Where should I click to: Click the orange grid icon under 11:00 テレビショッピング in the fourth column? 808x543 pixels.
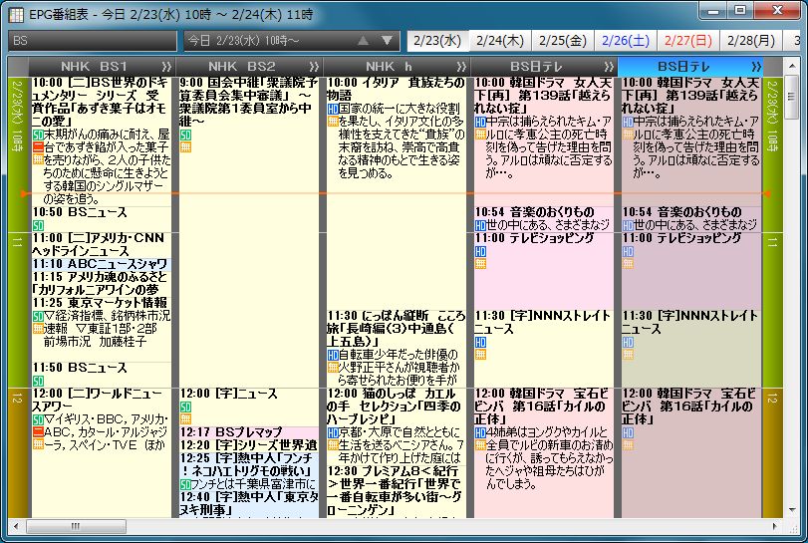pyautogui.click(x=480, y=264)
